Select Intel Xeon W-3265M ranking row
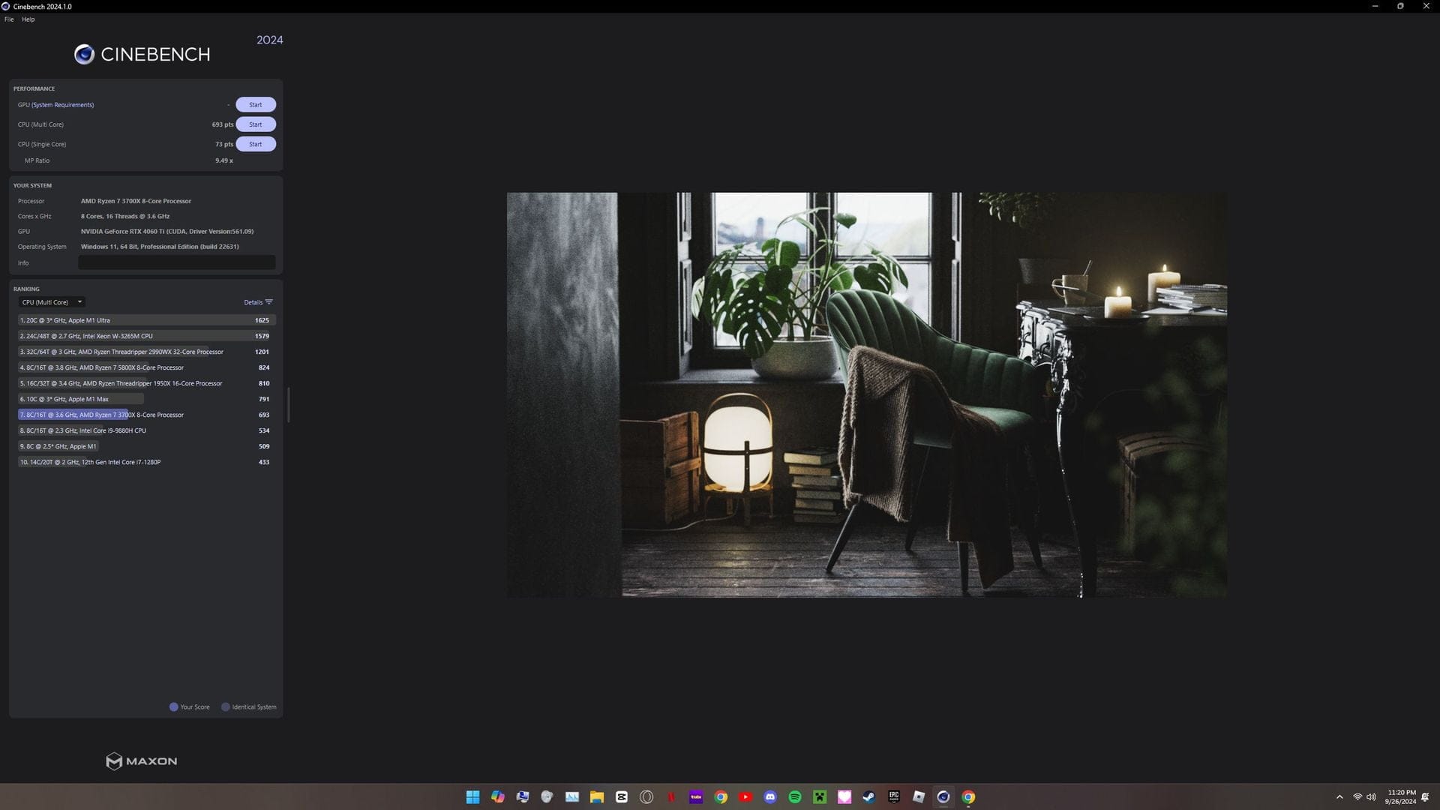 click(x=146, y=336)
